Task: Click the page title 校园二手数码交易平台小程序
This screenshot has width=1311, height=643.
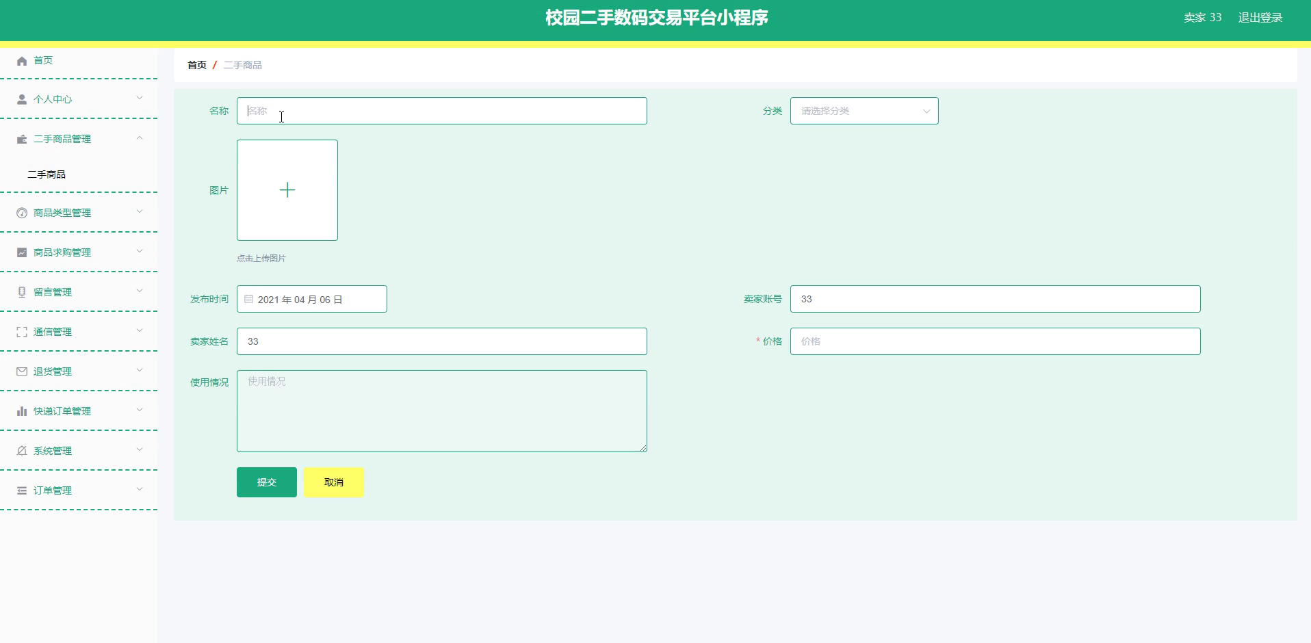Action: pos(657,18)
